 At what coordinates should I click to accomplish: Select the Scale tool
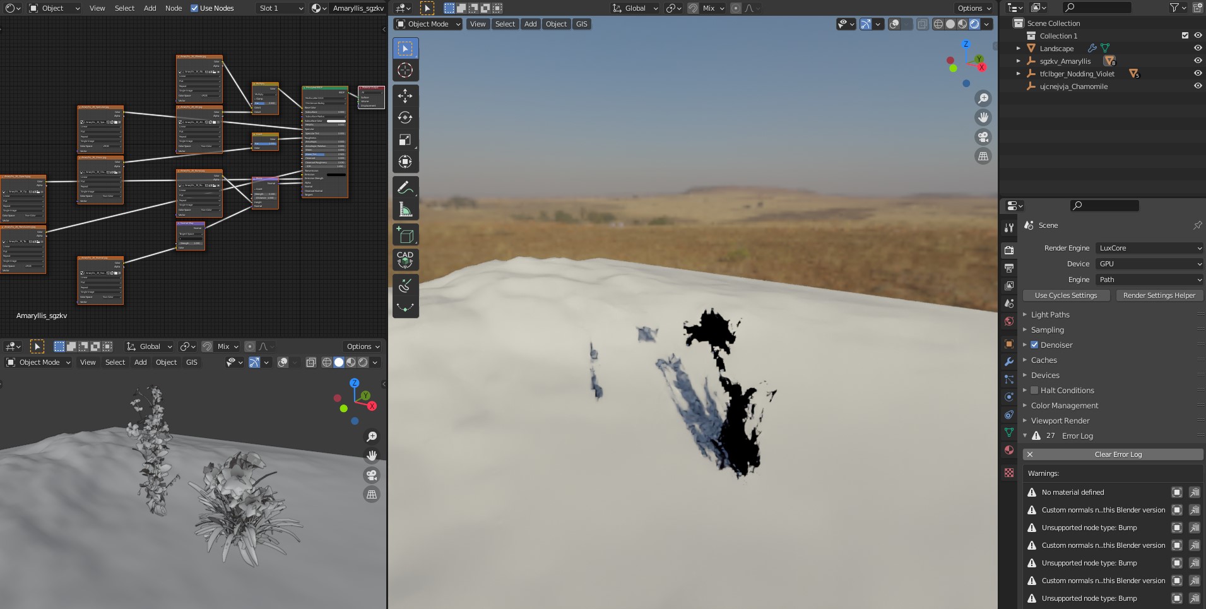click(x=405, y=139)
